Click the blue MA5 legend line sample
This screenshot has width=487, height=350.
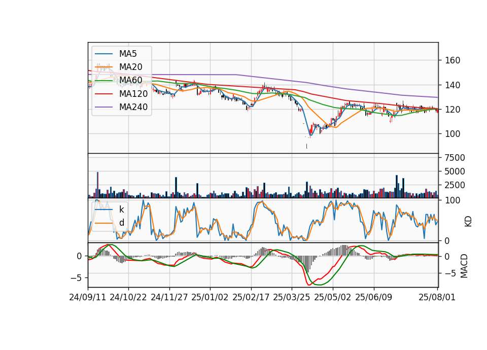tap(103, 54)
